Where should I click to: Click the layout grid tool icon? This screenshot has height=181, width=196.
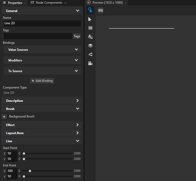click(90, 28)
